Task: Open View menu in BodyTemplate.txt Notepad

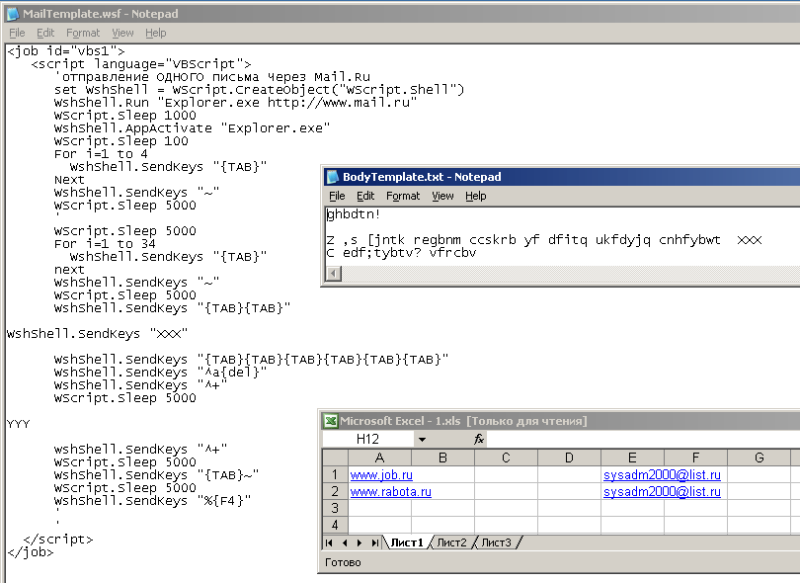Action: point(442,196)
